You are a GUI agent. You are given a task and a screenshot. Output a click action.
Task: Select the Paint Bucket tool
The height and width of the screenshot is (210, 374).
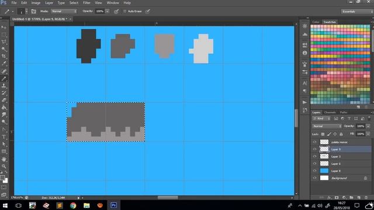click(4, 107)
